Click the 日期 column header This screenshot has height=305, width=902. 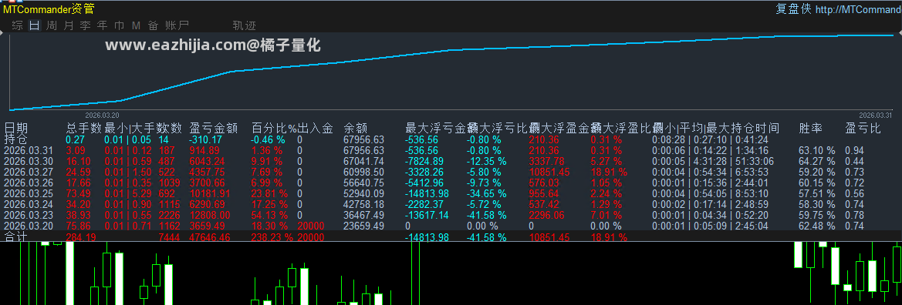pos(16,128)
